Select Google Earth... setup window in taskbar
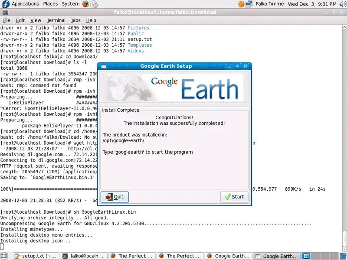Viewport: 347px width, 260px height. pos(277,256)
